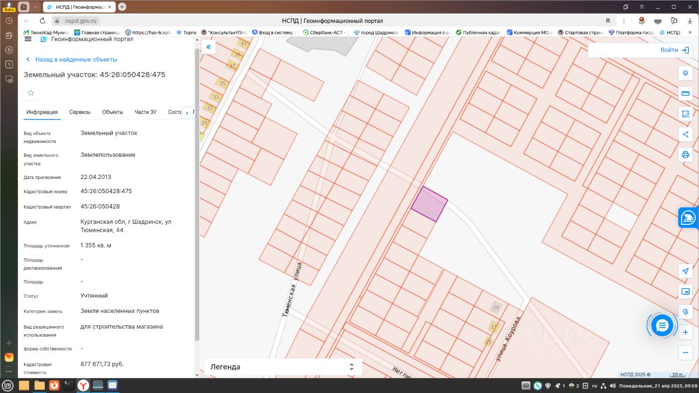Image resolution: width=699 pixels, height=393 pixels.
Task: Zoom in with the plus button
Action: coord(685,332)
